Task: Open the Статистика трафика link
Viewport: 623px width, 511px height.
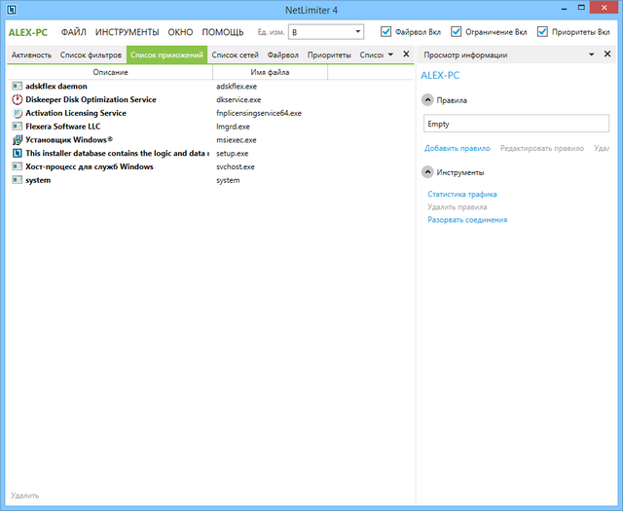Action: [x=462, y=195]
